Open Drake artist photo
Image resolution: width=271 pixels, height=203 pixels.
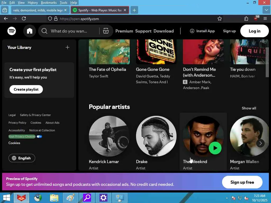156,136
